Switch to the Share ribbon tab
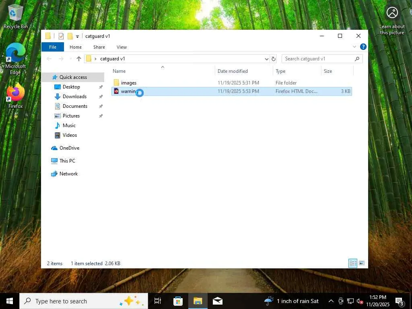 99,47
